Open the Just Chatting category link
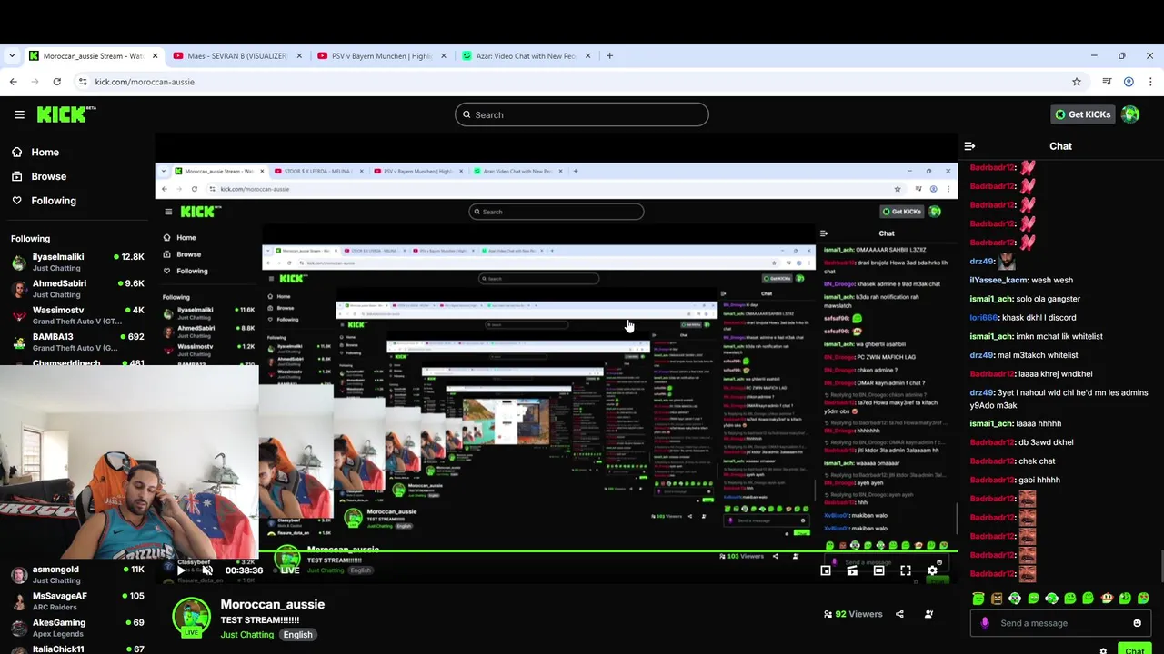The image size is (1164, 654). coord(246,634)
